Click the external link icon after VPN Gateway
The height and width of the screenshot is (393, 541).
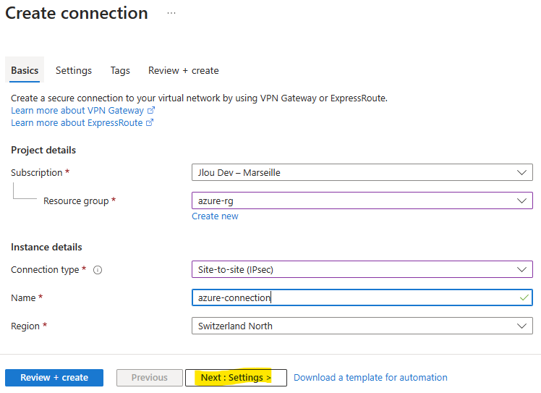coord(151,110)
